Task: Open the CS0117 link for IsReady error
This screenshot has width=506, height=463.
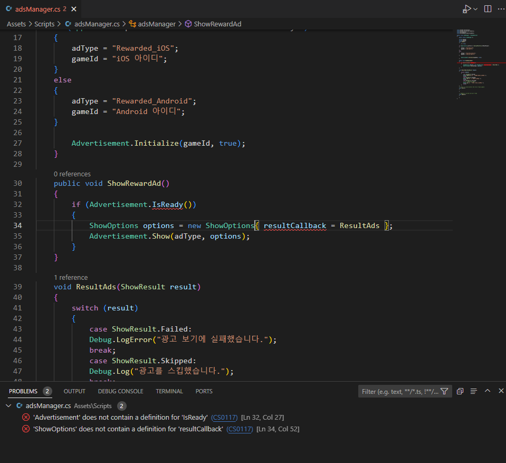Action: (224, 418)
